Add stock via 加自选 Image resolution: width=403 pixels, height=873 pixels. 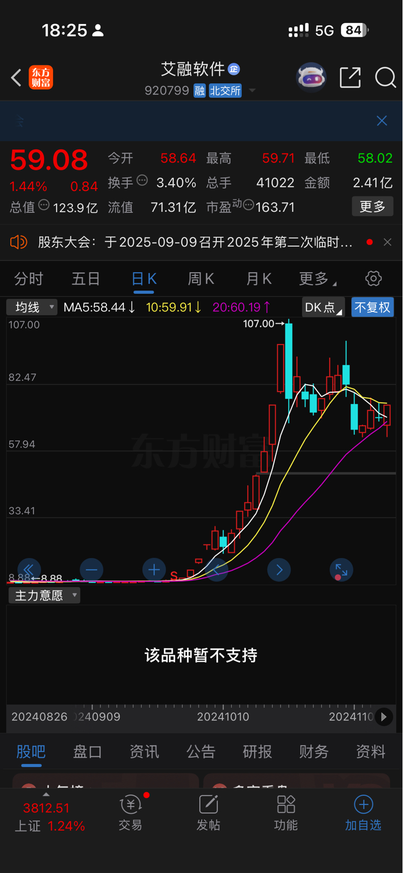363,813
